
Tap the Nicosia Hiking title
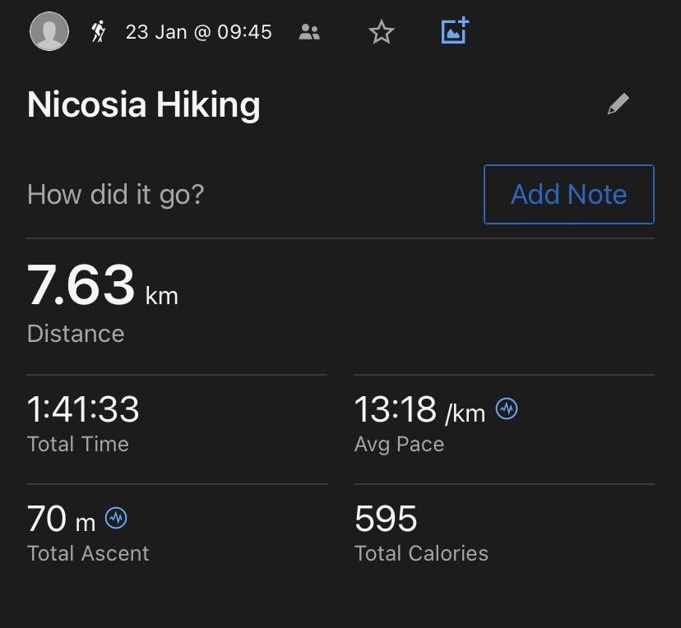[x=144, y=104]
